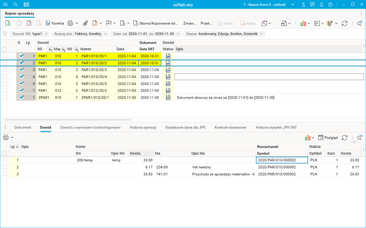The image size is (366, 228).
Task: Open the search magnifier in the title bar
Action: (x=16, y=5)
